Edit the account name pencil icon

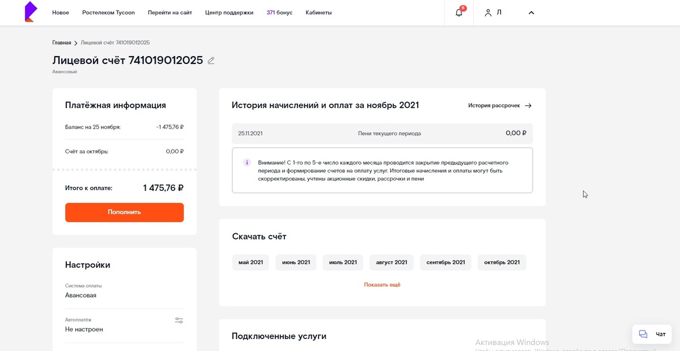pyautogui.click(x=211, y=61)
